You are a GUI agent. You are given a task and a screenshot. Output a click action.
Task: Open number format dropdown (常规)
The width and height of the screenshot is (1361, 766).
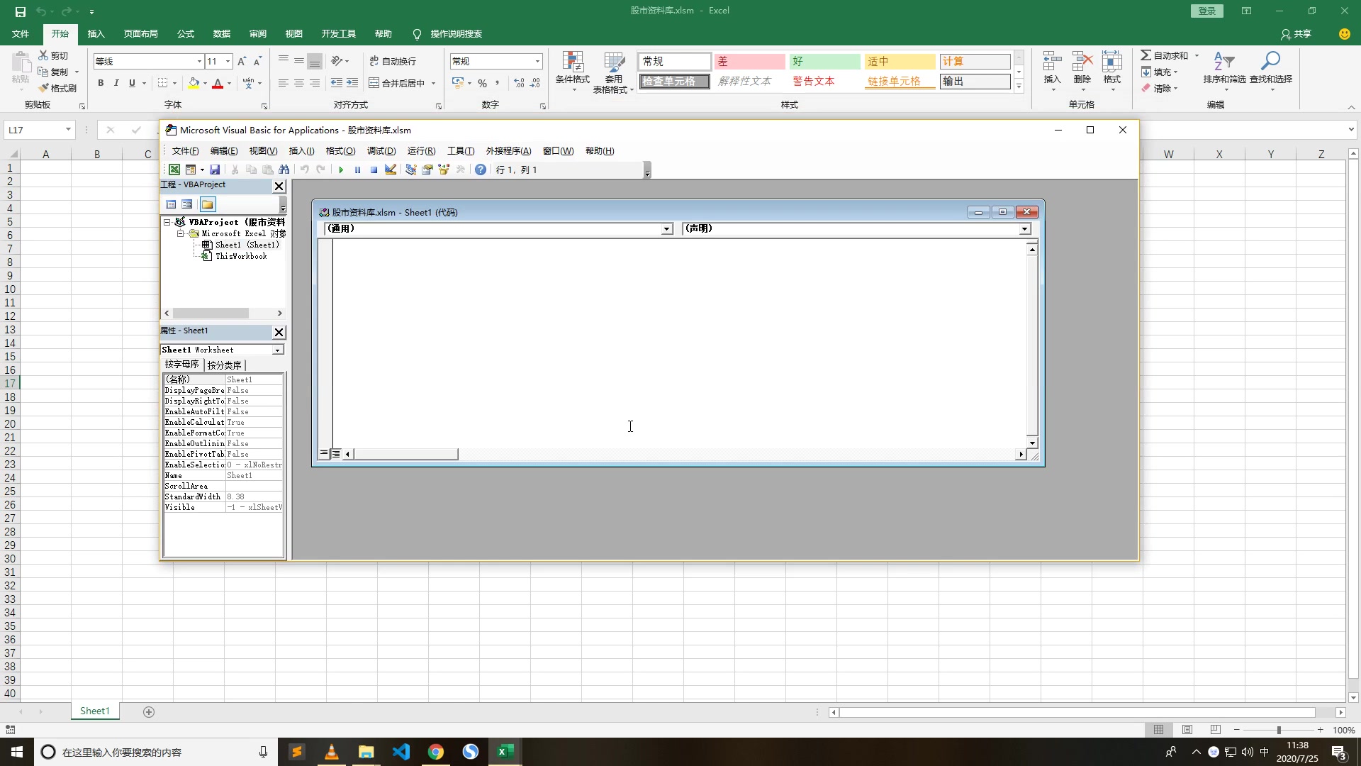(x=537, y=61)
